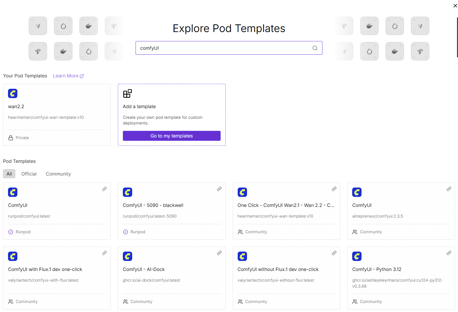Click link icon on One Click Wan2.1 card
Viewport: 458px width, 312px height.
point(334,189)
